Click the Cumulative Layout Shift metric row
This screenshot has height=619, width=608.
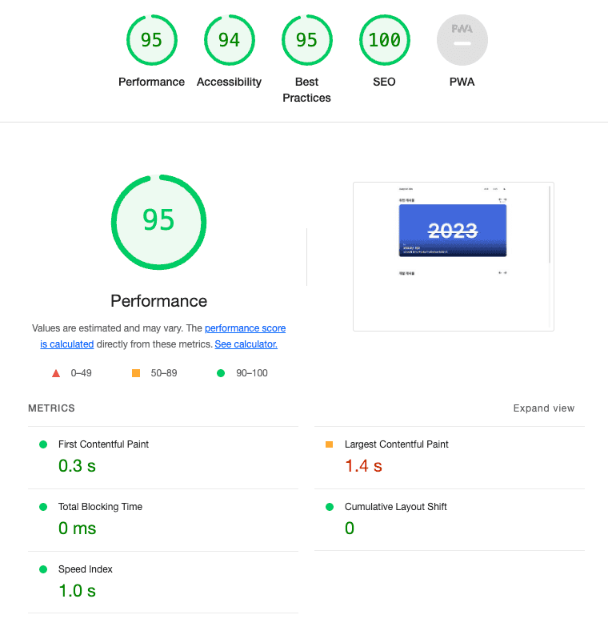395,507
